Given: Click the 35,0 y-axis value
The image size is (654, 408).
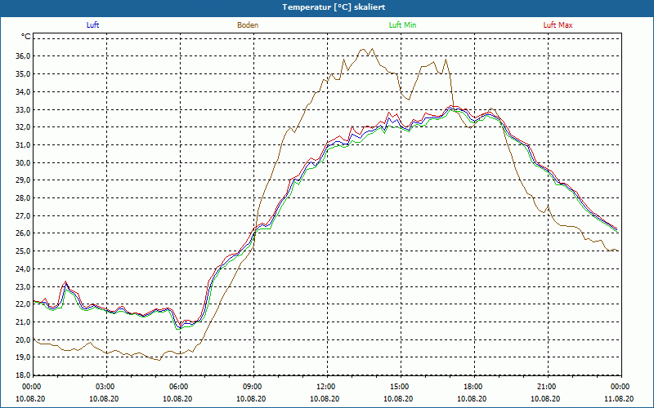Looking at the screenshot, I should (23, 74).
